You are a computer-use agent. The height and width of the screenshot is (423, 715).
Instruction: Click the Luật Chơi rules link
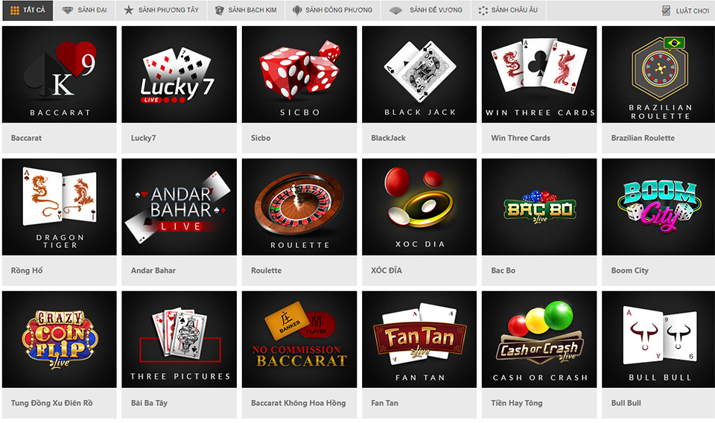coord(686,10)
